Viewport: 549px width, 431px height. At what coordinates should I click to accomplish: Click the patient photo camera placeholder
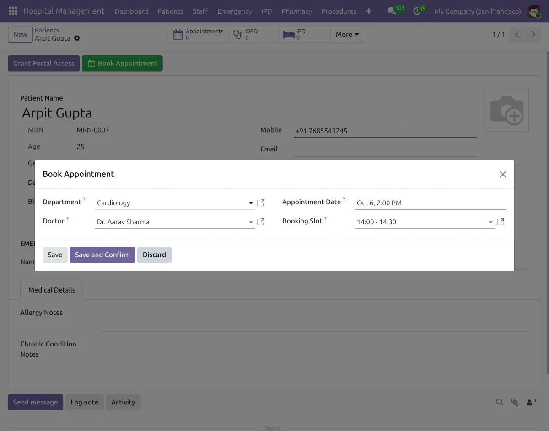[x=506, y=110]
